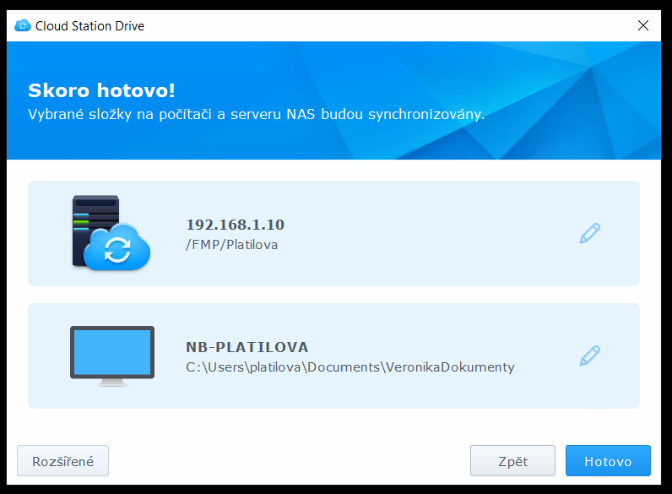
Task: Go back with the Zpět button
Action: pos(512,461)
